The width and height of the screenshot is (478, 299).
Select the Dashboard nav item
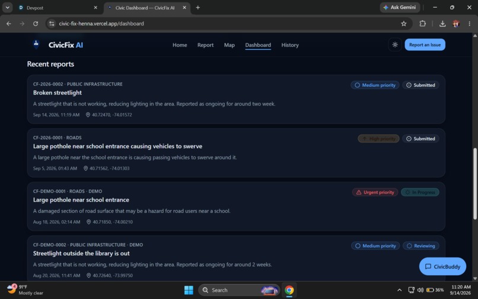[x=258, y=45]
